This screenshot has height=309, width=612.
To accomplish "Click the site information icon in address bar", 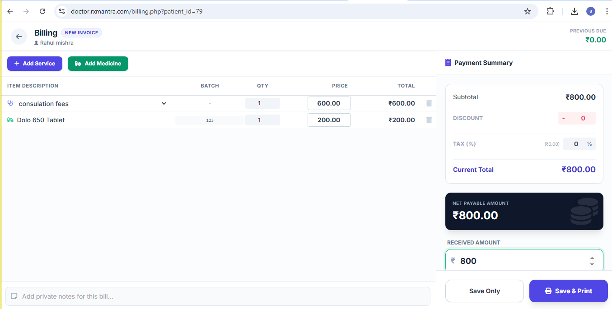I will click(62, 11).
